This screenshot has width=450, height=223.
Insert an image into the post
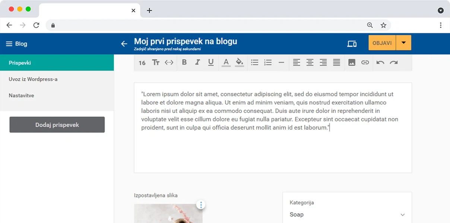point(352,62)
